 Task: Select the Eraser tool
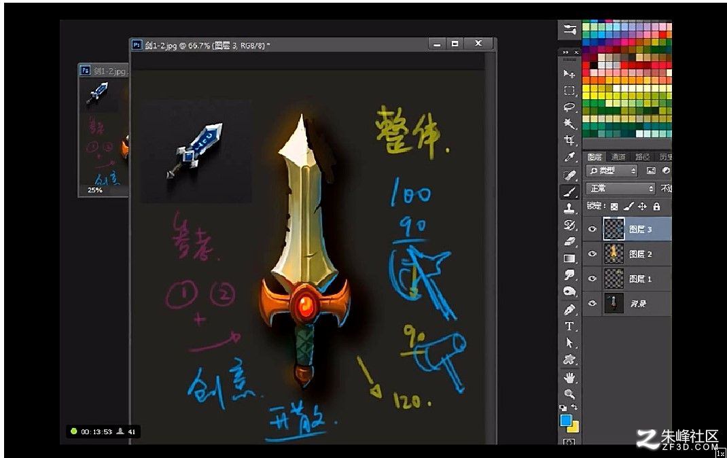pyautogui.click(x=569, y=241)
